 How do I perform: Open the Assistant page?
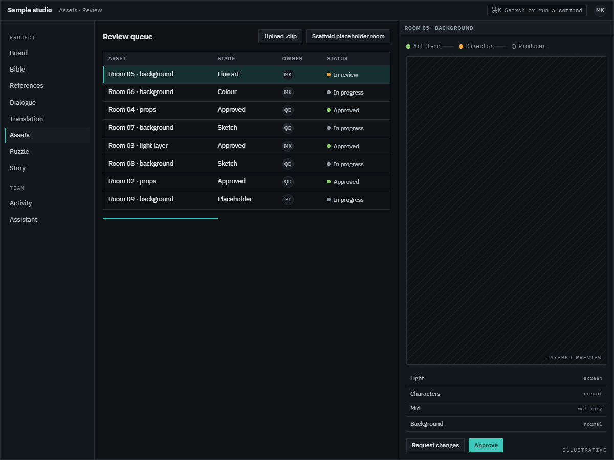[x=48, y=219]
